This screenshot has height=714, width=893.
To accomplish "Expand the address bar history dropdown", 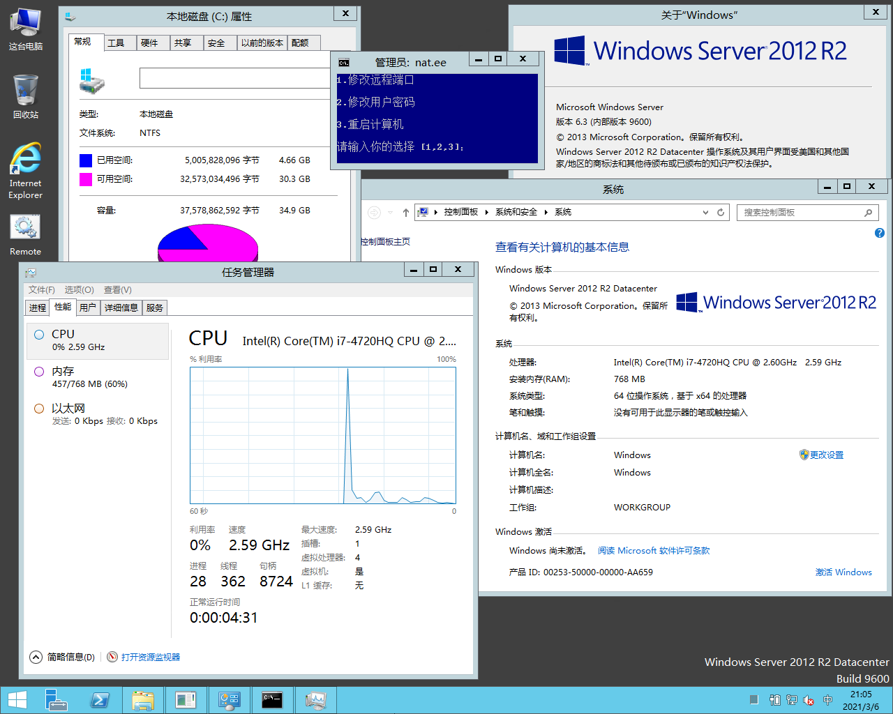I will (x=705, y=212).
